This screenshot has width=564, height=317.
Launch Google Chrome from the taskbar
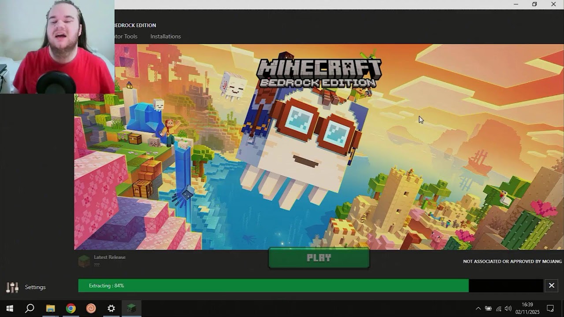[70, 309]
